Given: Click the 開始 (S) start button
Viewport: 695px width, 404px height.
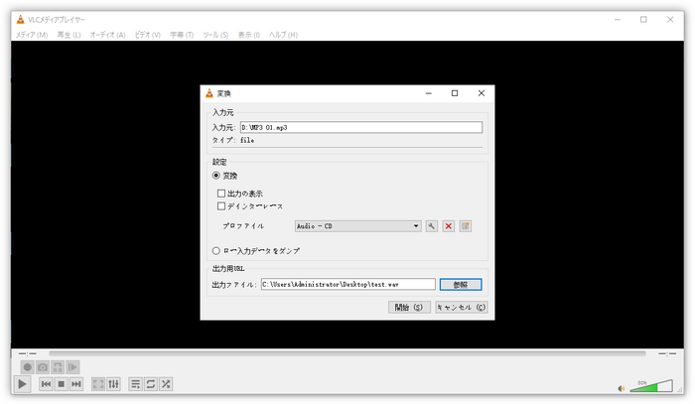Looking at the screenshot, I should pyautogui.click(x=409, y=308).
